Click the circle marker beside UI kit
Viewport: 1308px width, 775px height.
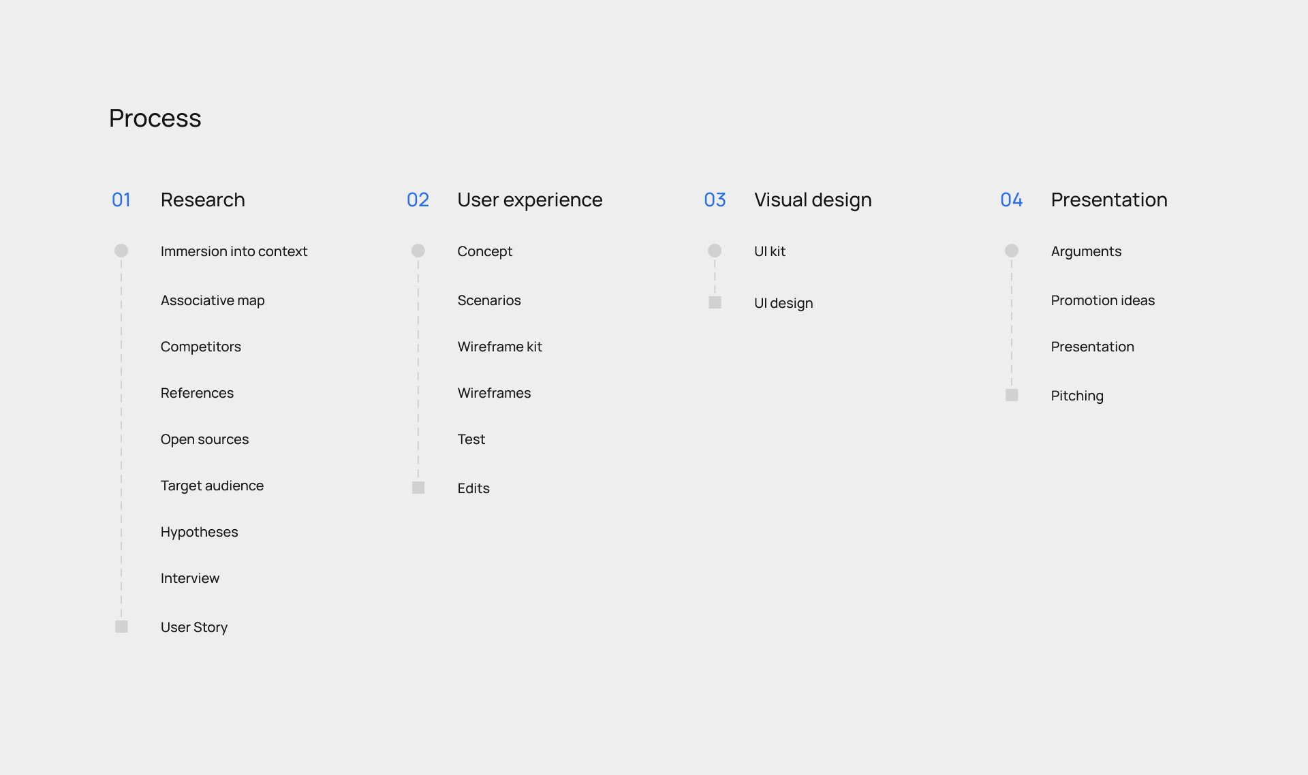[x=715, y=251]
